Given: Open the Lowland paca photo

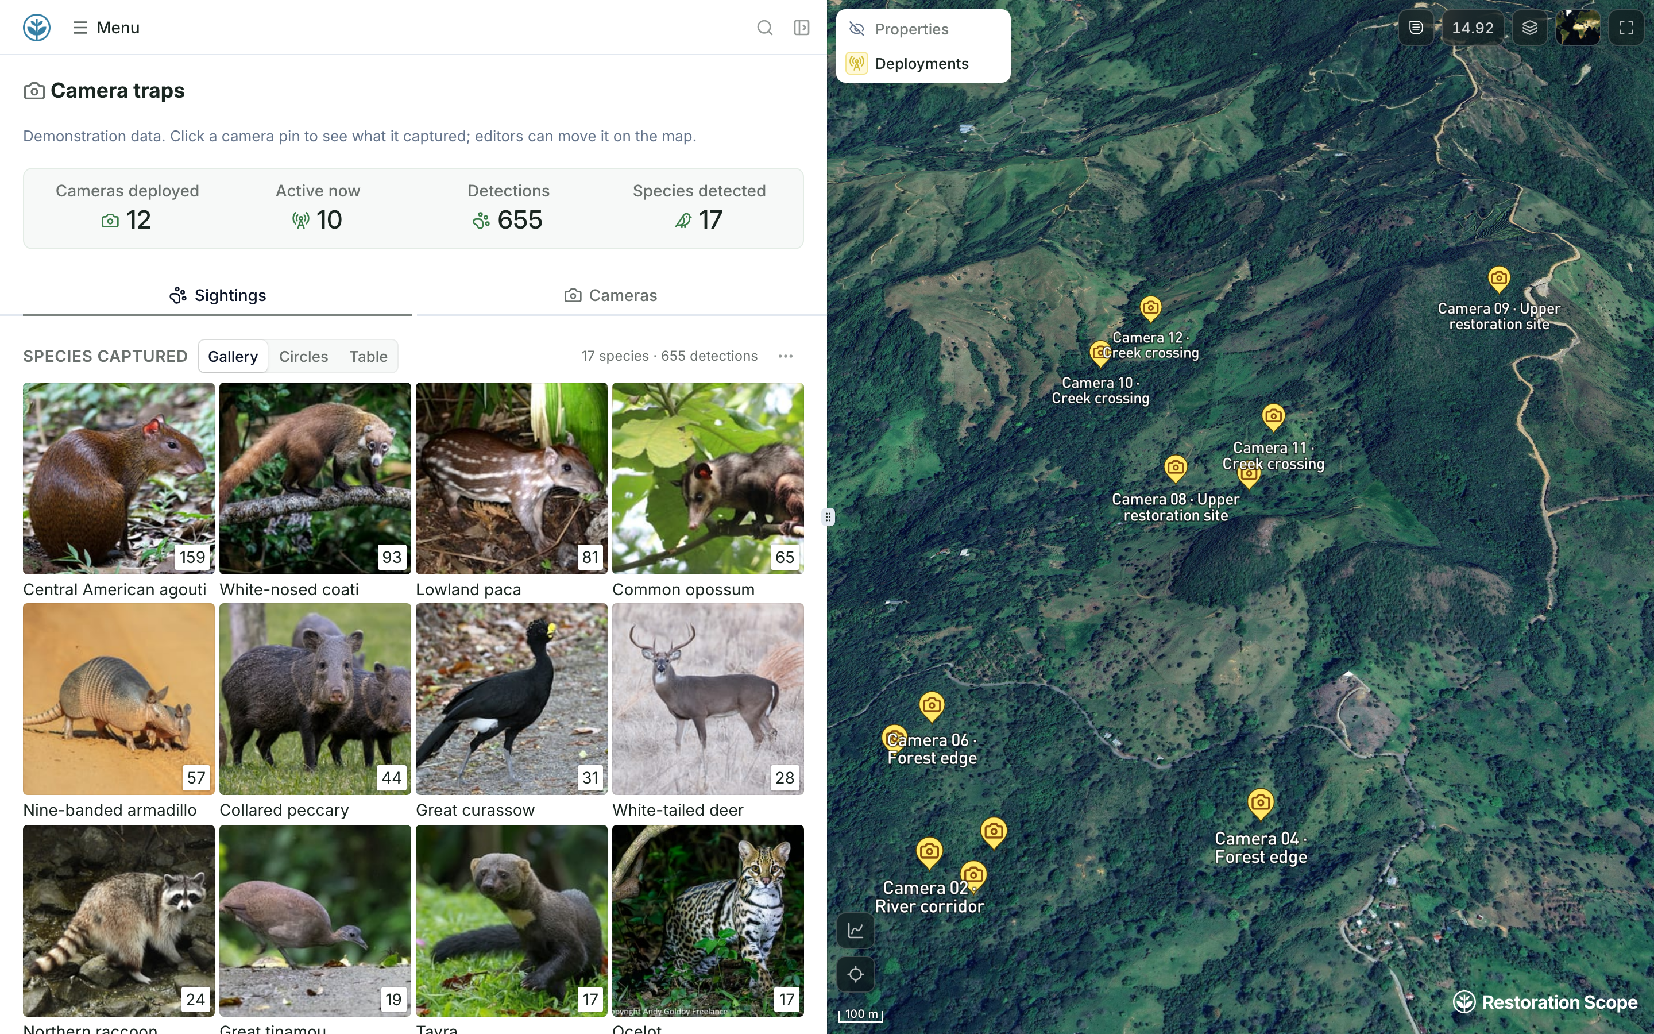Looking at the screenshot, I should coord(511,478).
